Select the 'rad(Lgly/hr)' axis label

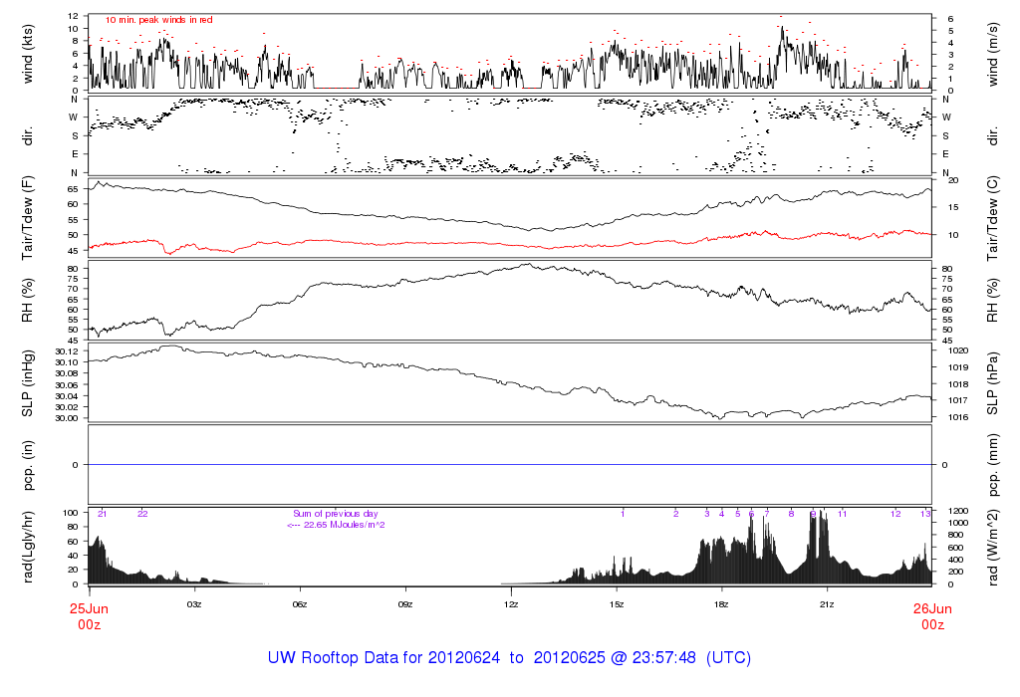tap(27, 547)
